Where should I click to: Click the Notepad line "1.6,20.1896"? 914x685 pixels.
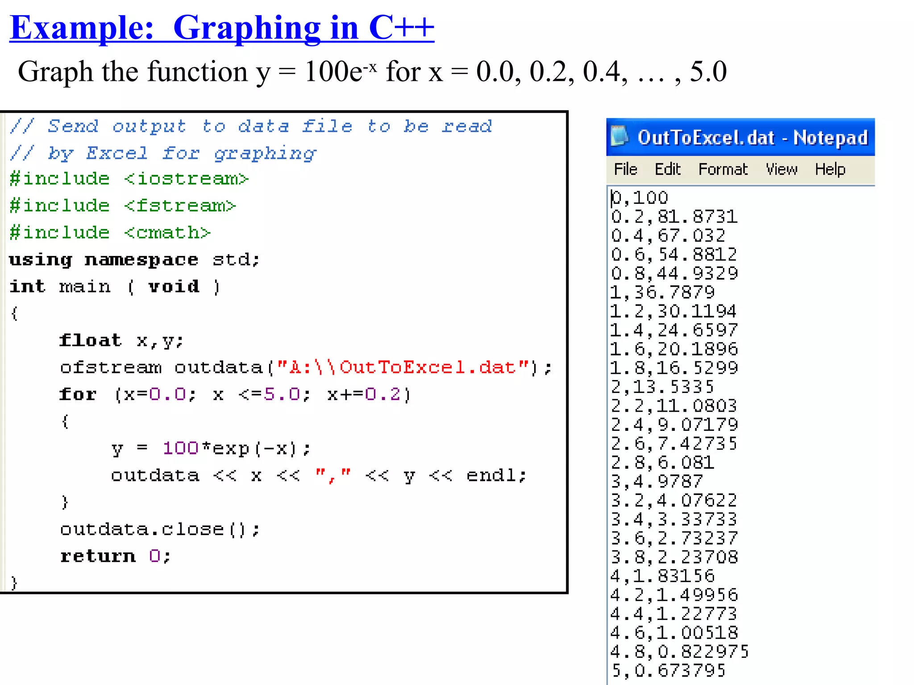coord(674,350)
